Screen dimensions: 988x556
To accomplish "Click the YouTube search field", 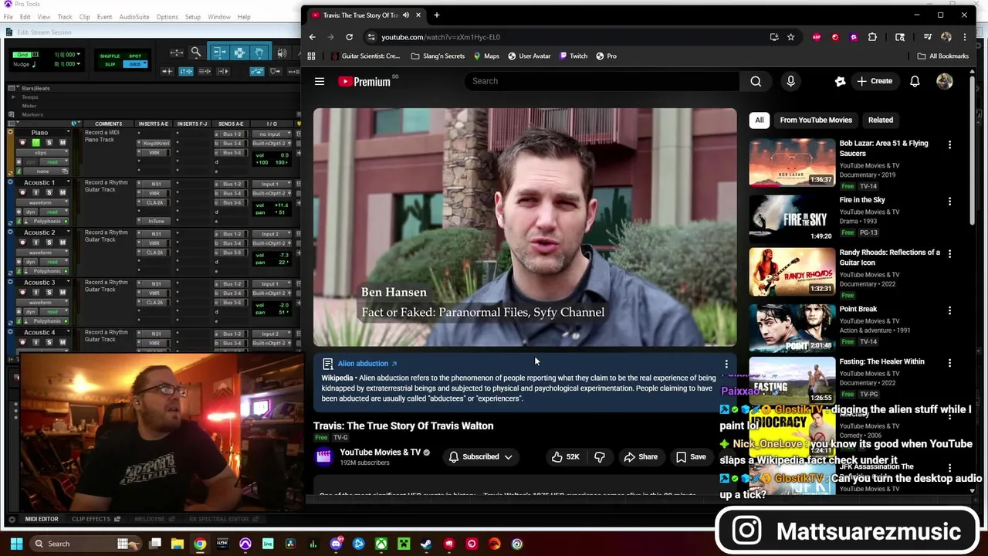I will 602,81.
